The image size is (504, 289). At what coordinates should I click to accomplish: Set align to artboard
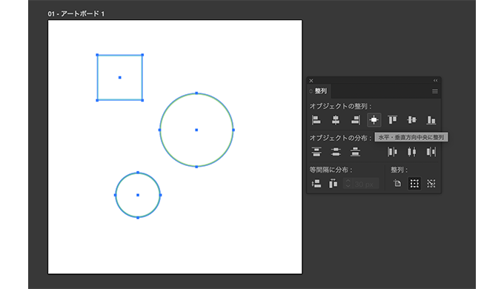coord(397,183)
